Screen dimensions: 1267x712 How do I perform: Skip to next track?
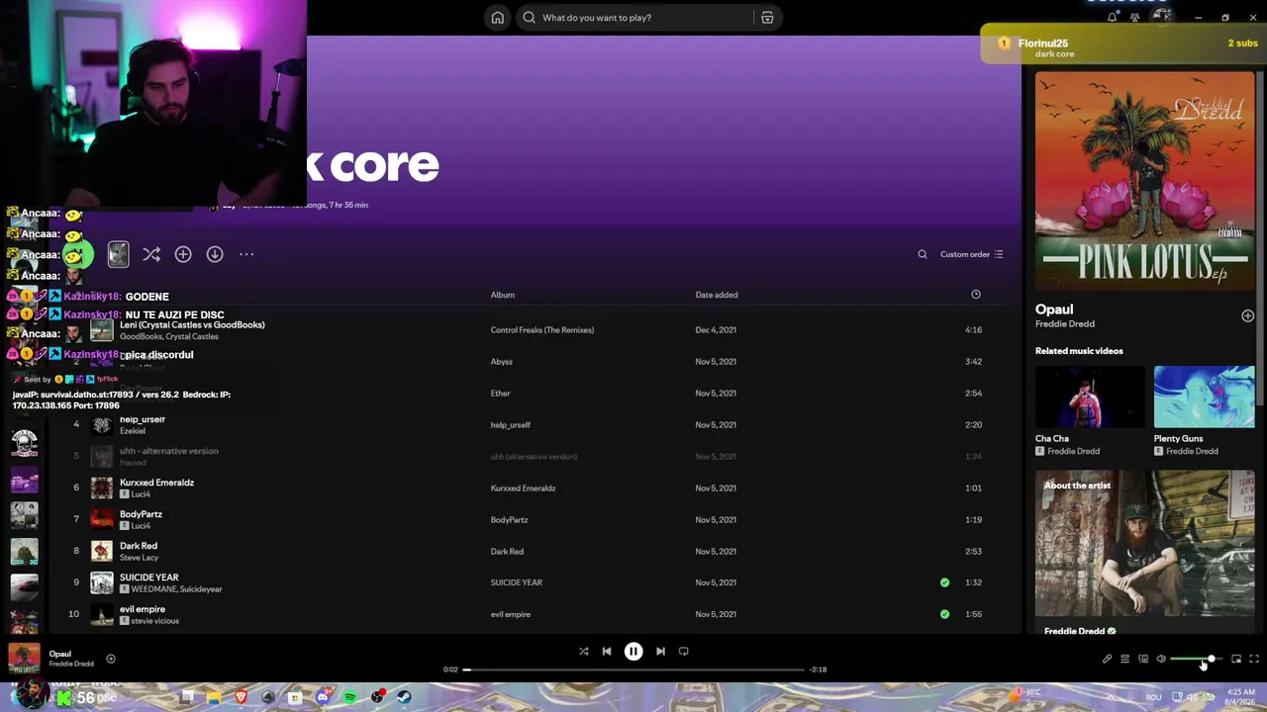point(660,652)
